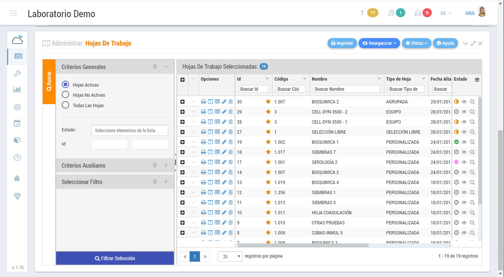Image resolution: width=504 pixels, height=277 pixels.
Task: Clear Criterios Generales with trash icon
Action: pyautogui.click(x=155, y=66)
